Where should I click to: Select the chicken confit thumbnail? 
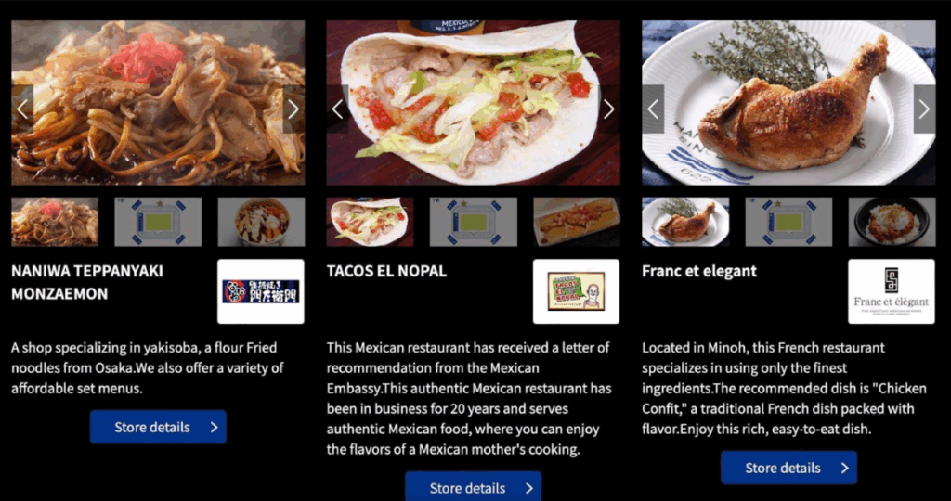point(686,222)
